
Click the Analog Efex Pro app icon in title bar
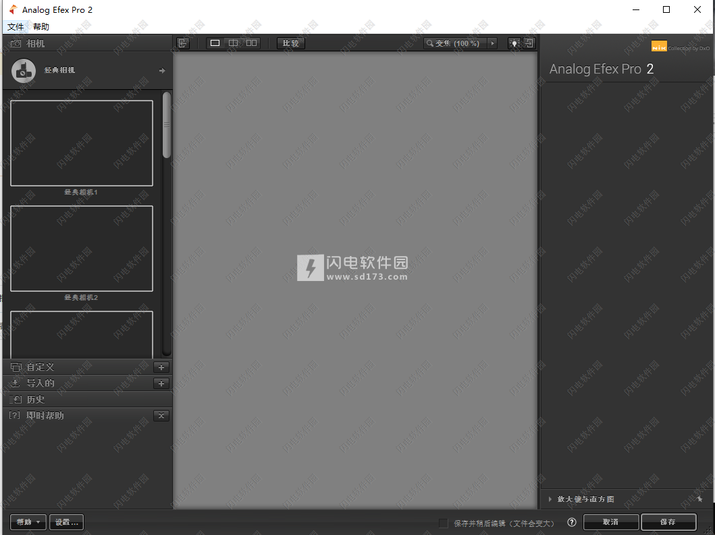point(13,9)
